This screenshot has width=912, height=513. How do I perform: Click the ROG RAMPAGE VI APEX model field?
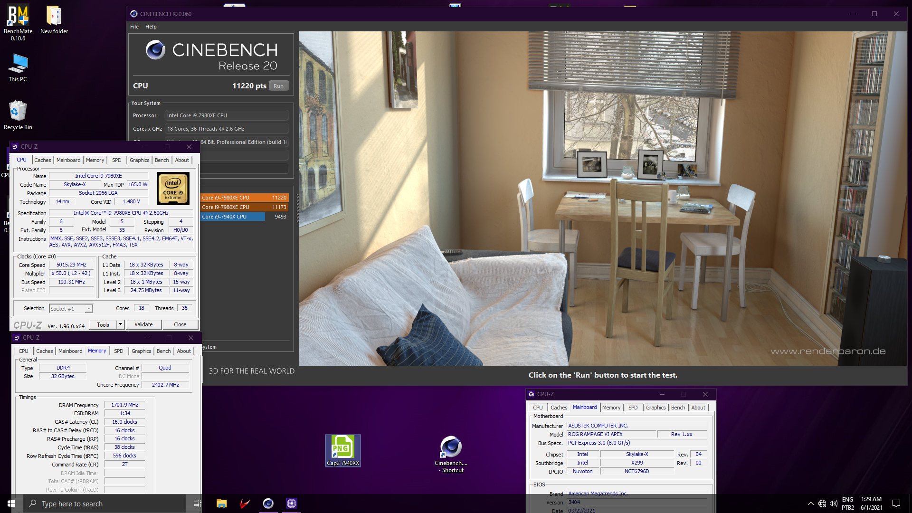point(612,435)
